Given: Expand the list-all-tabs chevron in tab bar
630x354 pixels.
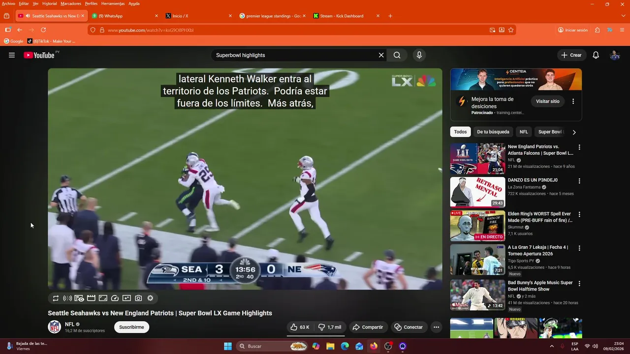Looking at the screenshot, I should click(x=623, y=16).
